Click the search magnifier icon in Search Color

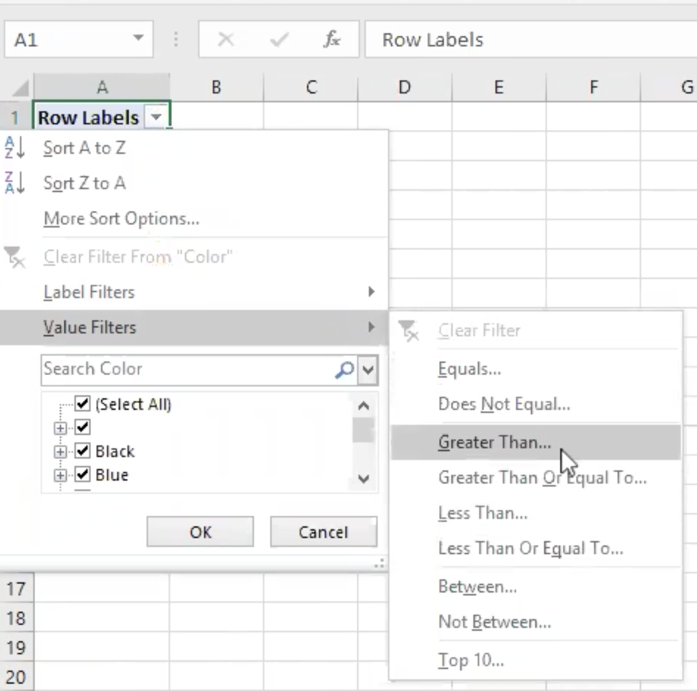point(344,369)
